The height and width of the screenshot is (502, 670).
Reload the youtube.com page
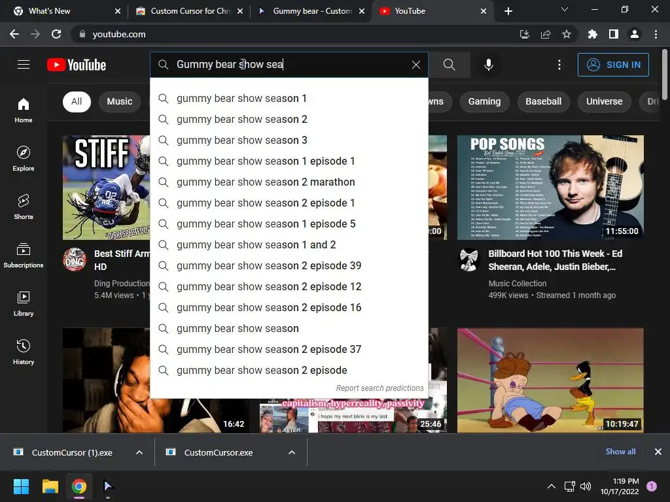[56, 34]
